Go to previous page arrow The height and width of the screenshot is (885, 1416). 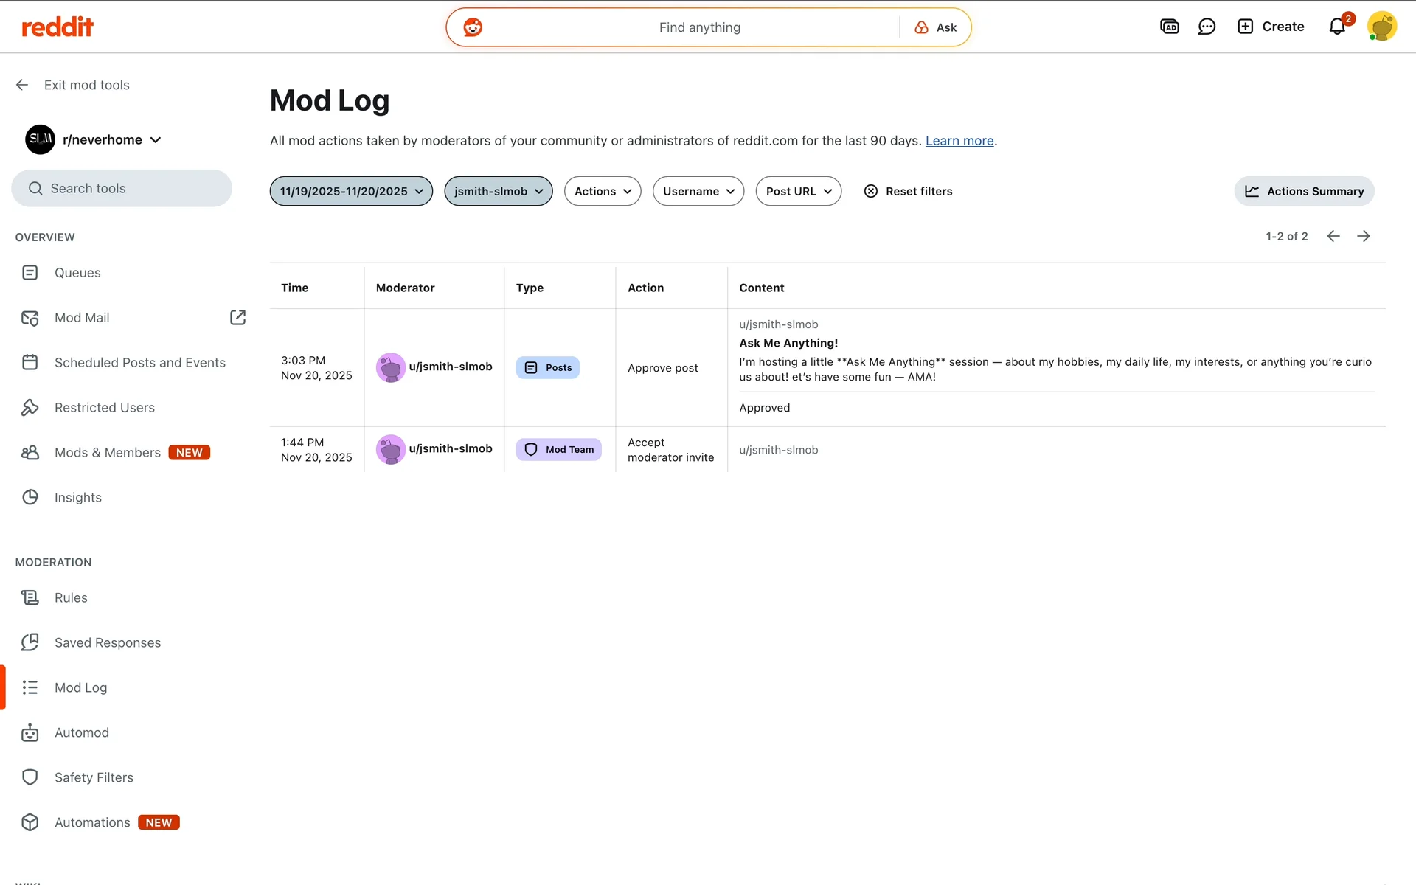(x=1333, y=236)
